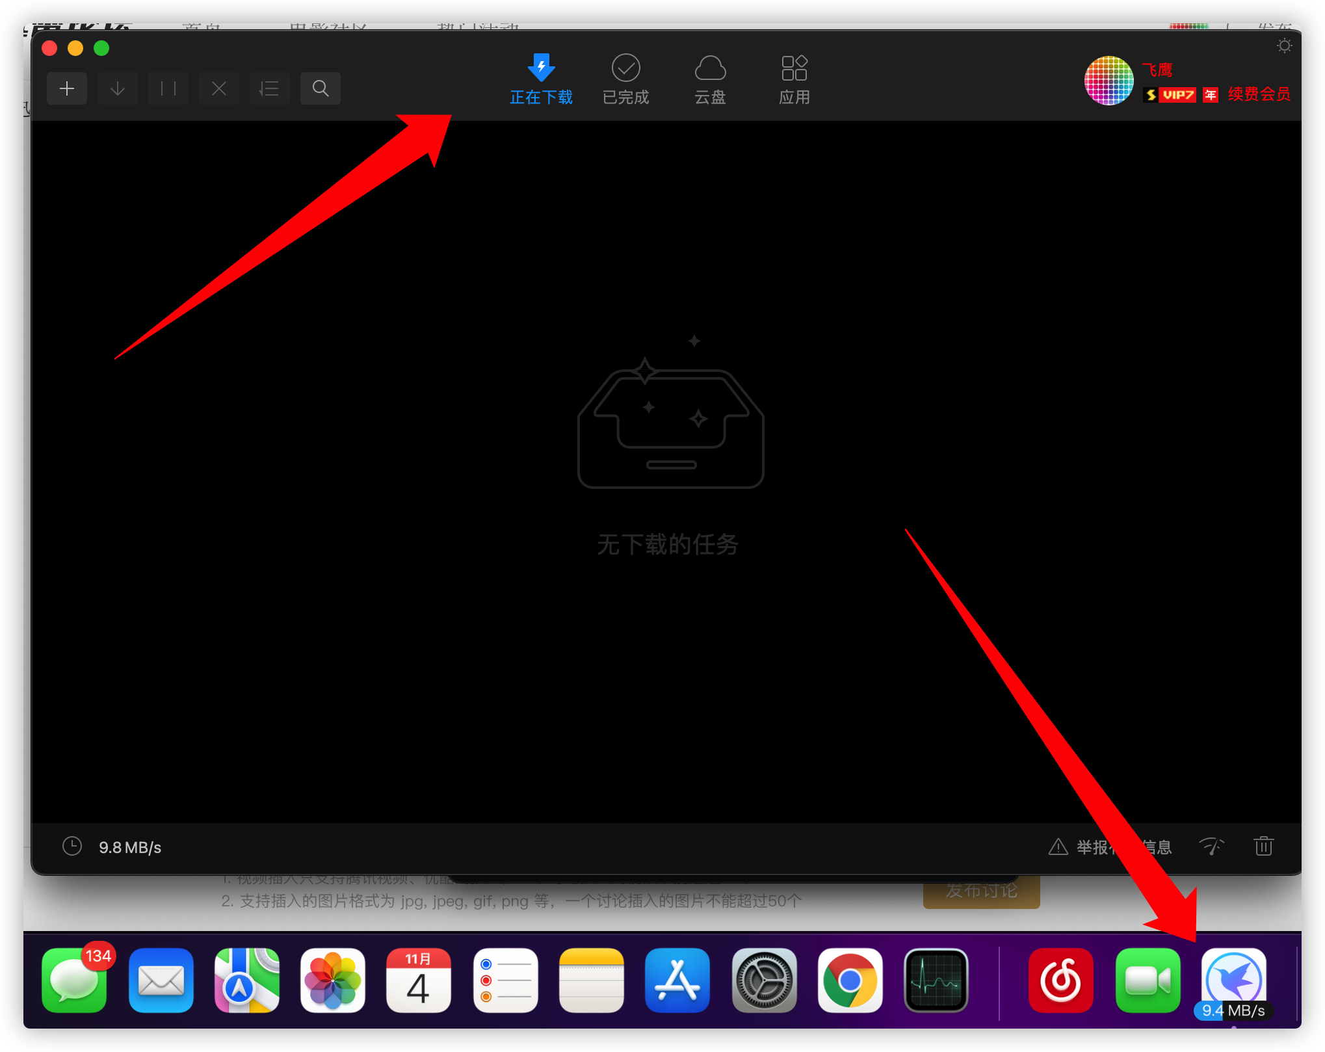The height and width of the screenshot is (1052, 1325).
Task: Click the plus icon to add a download task
Action: (67, 88)
